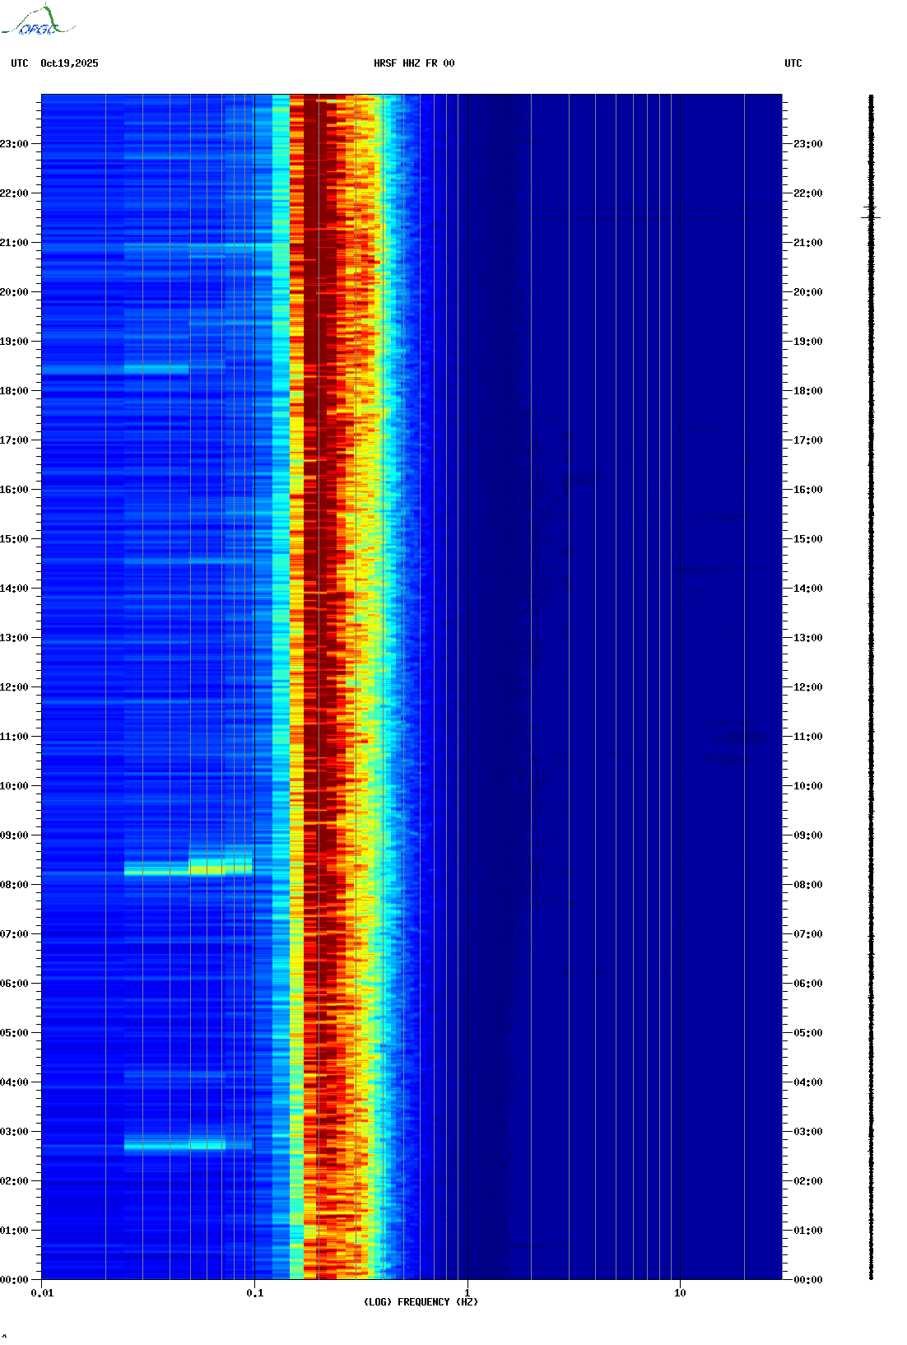
Task: Click the 15:00 label on the right axis
Action: (x=808, y=539)
